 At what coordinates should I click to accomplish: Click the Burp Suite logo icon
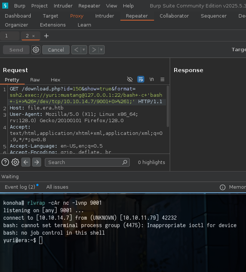tap(5, 6)
